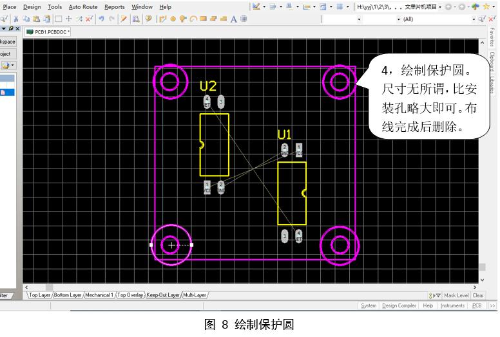
Task: Expand the Favorites star dropdown arrow
Action: tap(494, 7)
